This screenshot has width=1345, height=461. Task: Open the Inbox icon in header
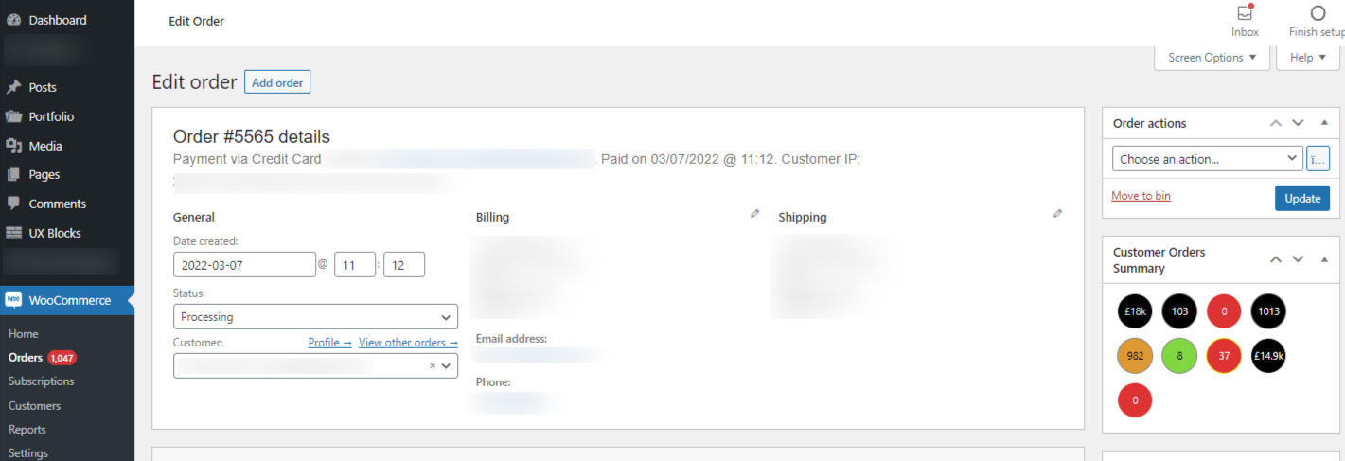(1245, 13)
